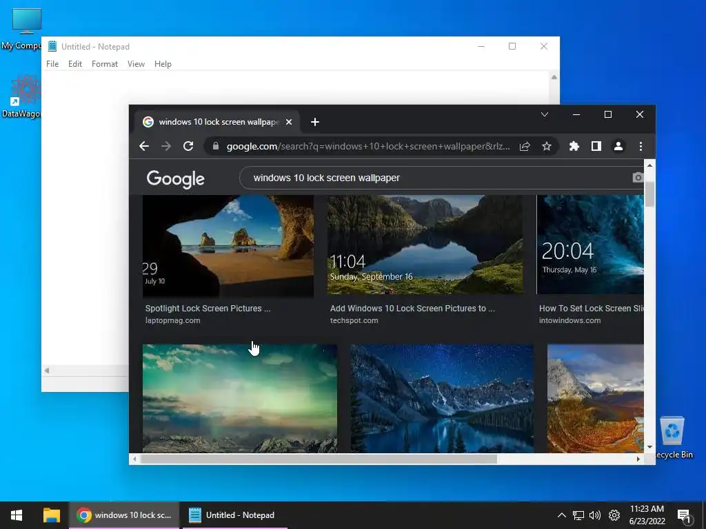The width and height of the screenshot is (706, 529).
Task: Select DataWagon desktop shortcut
Action: [23, 96]
